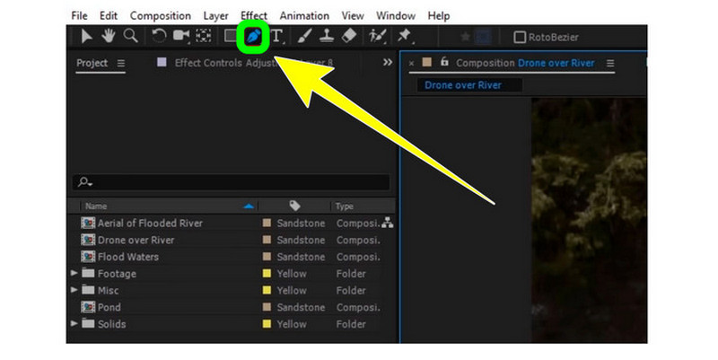
Task: Select the Pen tool
Action: (253, 36)
